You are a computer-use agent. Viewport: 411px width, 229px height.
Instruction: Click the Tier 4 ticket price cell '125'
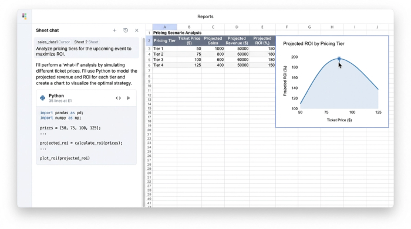click(189, 65)
